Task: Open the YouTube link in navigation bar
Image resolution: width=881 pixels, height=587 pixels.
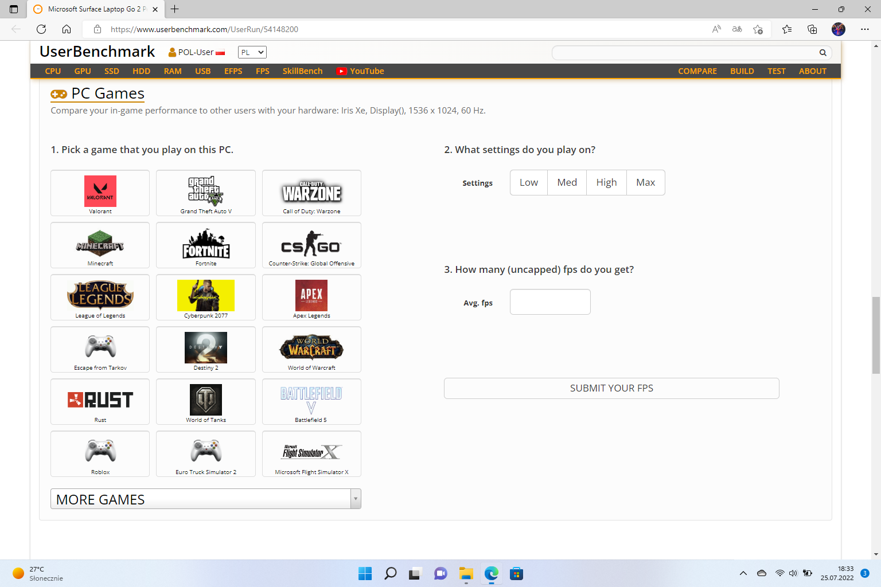Action: [360, 71]
